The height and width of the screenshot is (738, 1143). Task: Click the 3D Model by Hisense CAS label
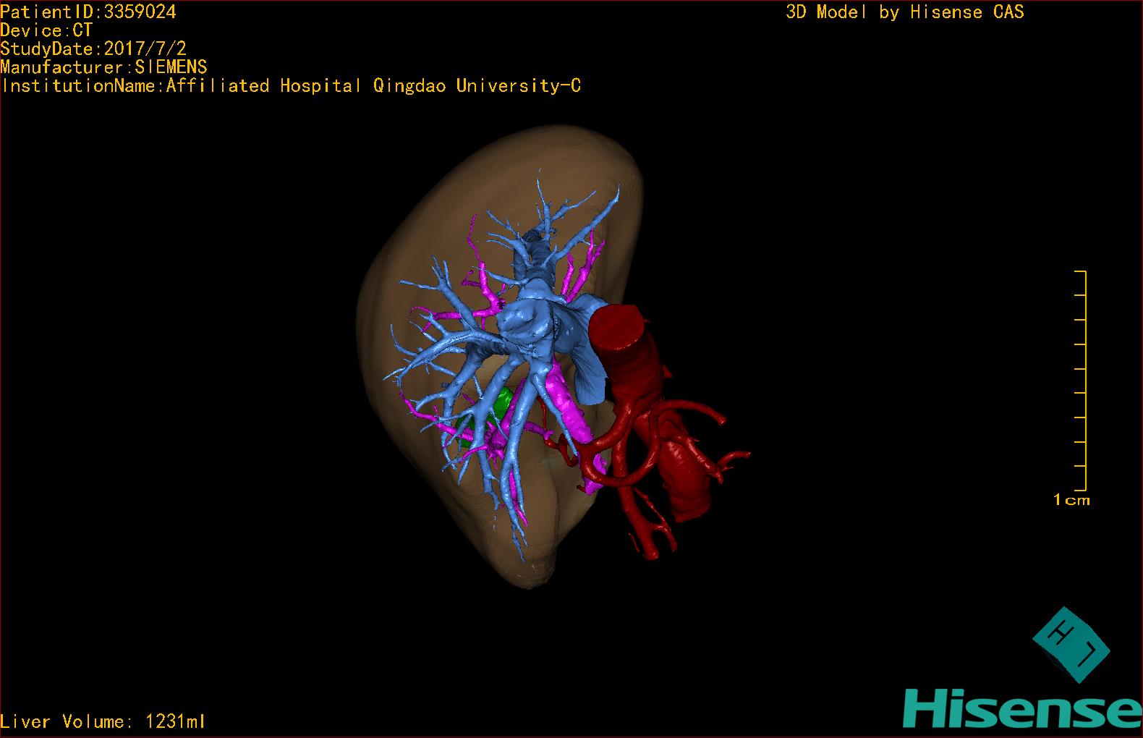pos(905,12)
